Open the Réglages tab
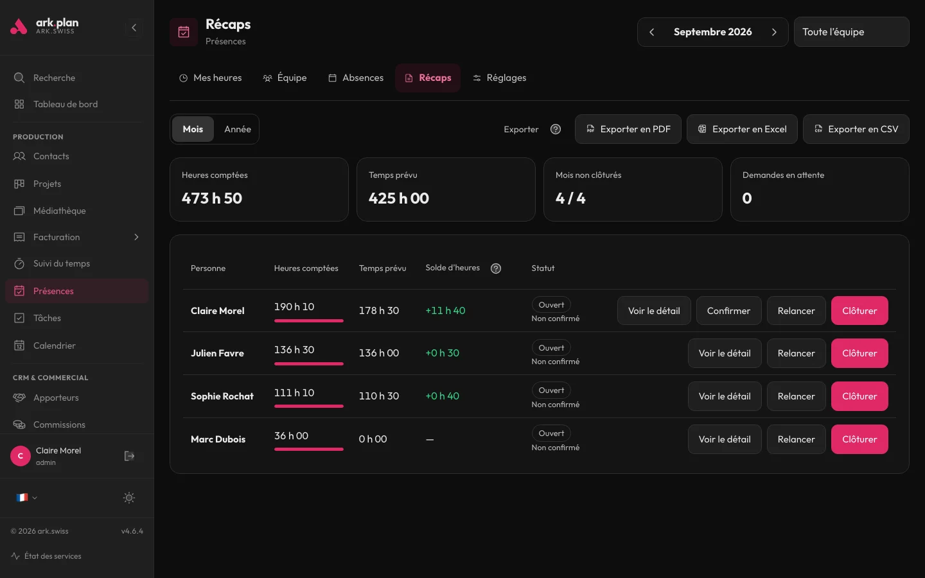Screen dimensions: 925x578 coord(499,78)
